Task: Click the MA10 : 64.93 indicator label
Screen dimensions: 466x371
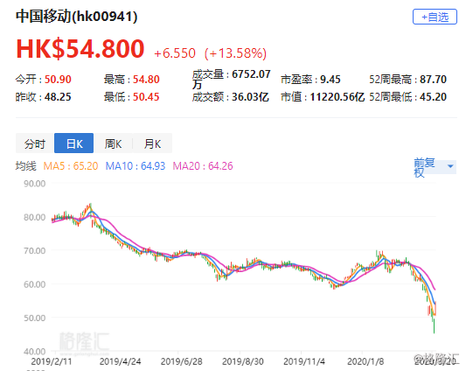Action: (136, 165)
